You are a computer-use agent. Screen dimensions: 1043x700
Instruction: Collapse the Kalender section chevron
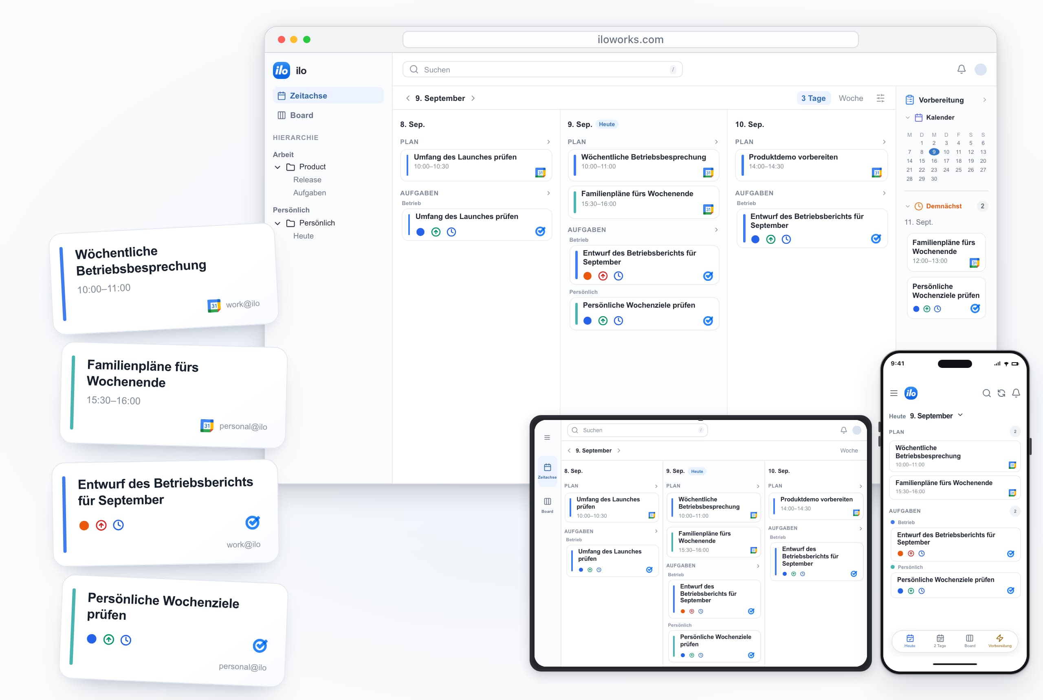click(x=908, y=118)
